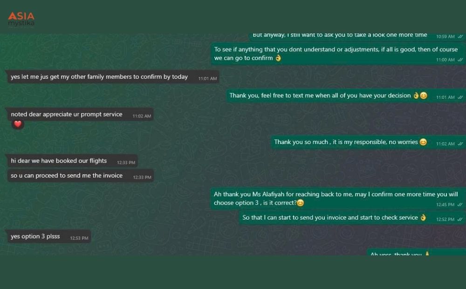Click read ticks on 12:45 PM message
Screen dimensions: 466x289
point(460,205)
